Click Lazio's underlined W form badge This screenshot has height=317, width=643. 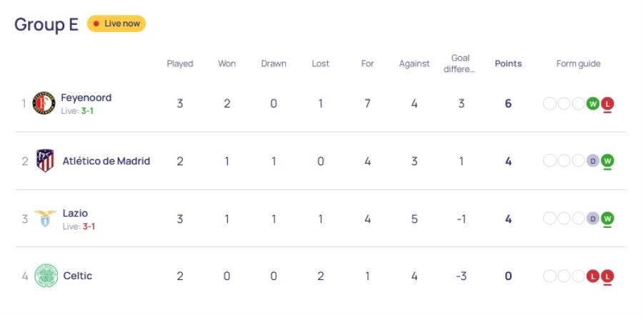[607, 219]
